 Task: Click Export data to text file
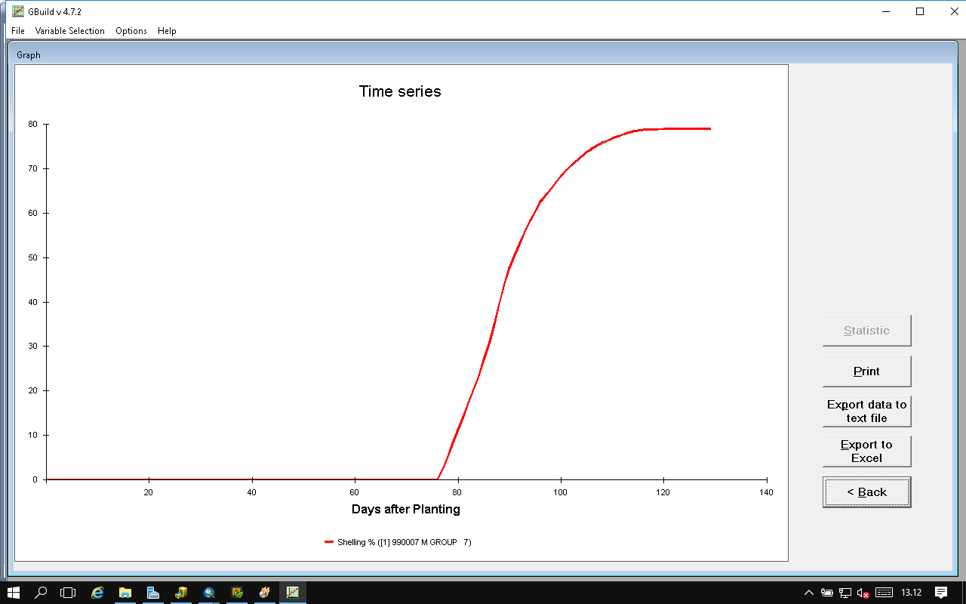(x=866, y=411)
